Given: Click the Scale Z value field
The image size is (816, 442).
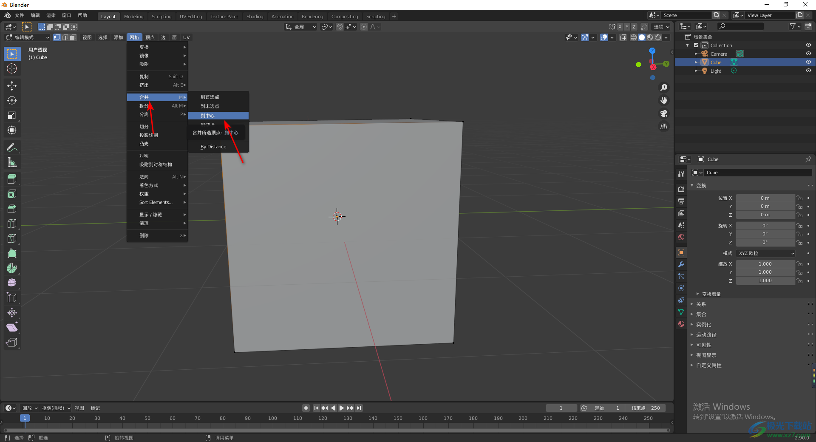Looking at the screenshot, I should click(x=765, y=280).
